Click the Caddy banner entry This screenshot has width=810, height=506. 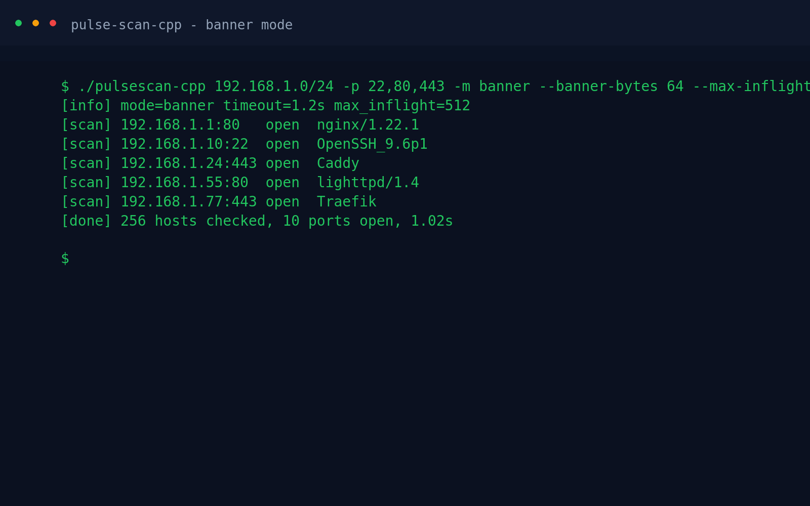click(338, 163)
